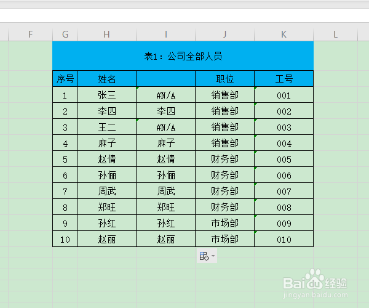This screenshot has height=308, width=369.
Task: Select 序号 cell 1
Action: click(x=65, y=95)
